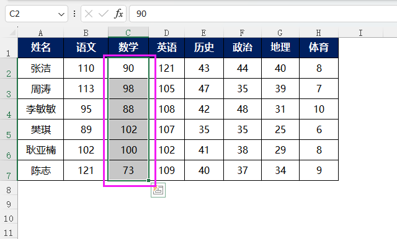Select the cell with name 张洁
The width and height of the screenshot is (397, 239).
[x=40, y=68]
